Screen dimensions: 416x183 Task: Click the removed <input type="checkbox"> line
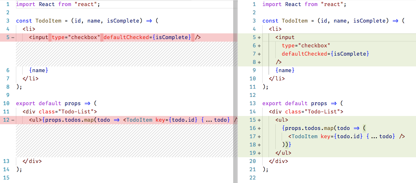115,37
